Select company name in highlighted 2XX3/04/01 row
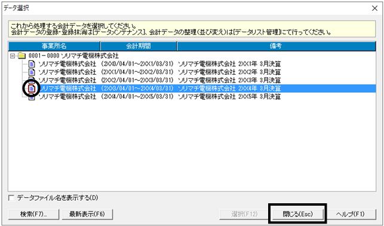 point(67,88)
